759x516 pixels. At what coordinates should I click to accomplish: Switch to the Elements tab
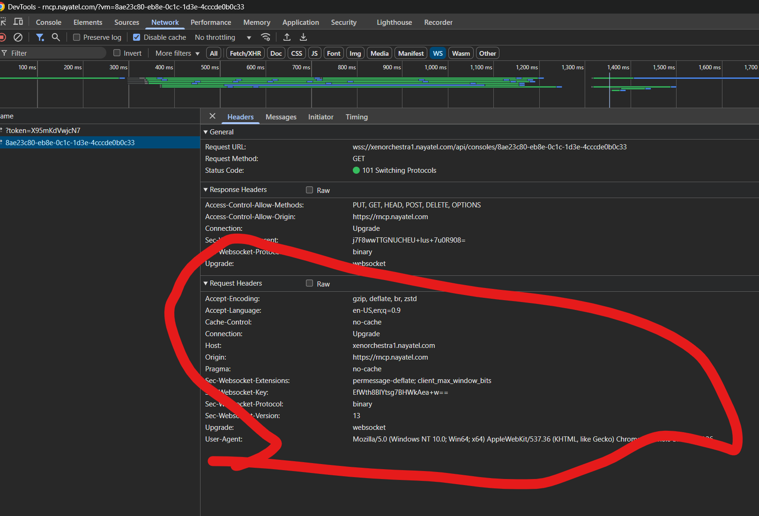[88, 22]
